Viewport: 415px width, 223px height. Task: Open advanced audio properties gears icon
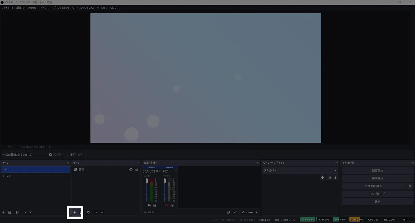click(x=236, y=212)
